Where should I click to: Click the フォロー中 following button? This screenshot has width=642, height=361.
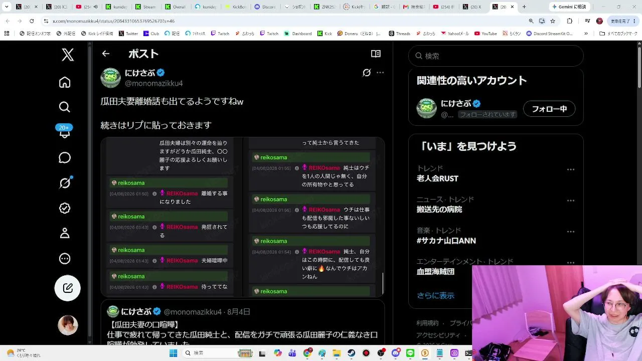(x=549, y=109)
